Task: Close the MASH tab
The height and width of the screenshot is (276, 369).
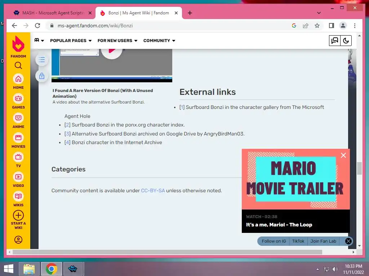Action: pos(90,13)
